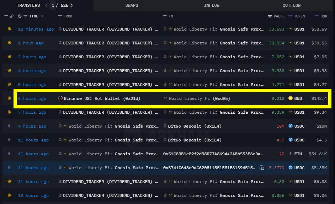Click World Liberty Fi logo in 5.377K USDC row sender
Viewport: 335px width, 204px height.
65,167
